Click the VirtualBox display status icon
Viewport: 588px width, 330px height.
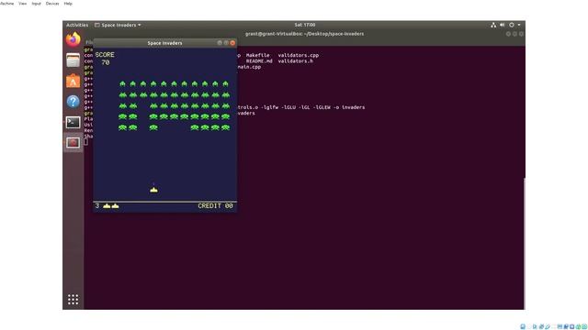click(x=560, y=326)
